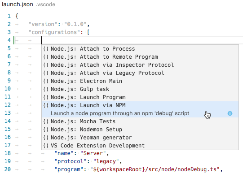243x173 pixels.
Task: Click the "0.1.0" version value
Action: click(x=75, y=24)
